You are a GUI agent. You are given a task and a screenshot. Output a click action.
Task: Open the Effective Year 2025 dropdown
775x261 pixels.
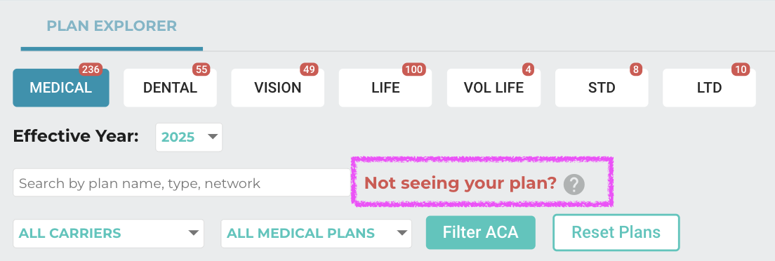189,137
